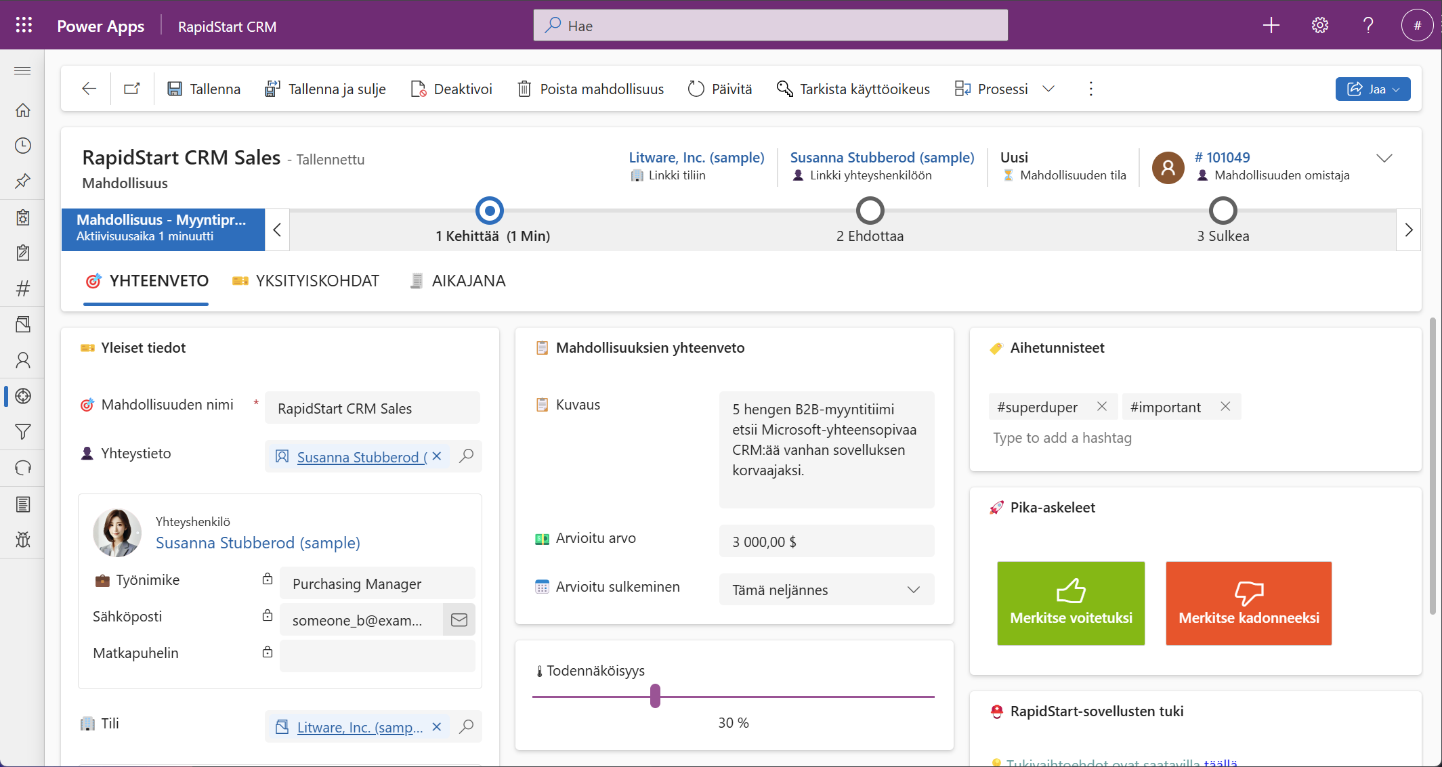Select the contacts person icon in sidebar
The image size is (1442, 767).
pos(22,360)
